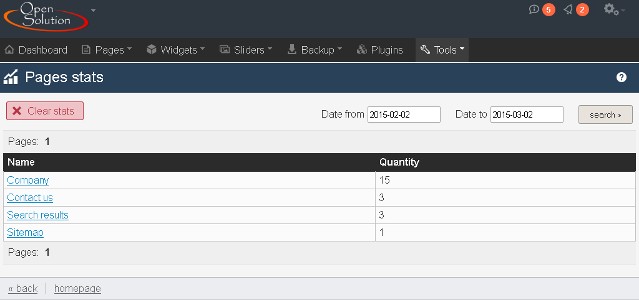Open the Sliders menu
Viewport: 639px width, 300px height.
250,50
